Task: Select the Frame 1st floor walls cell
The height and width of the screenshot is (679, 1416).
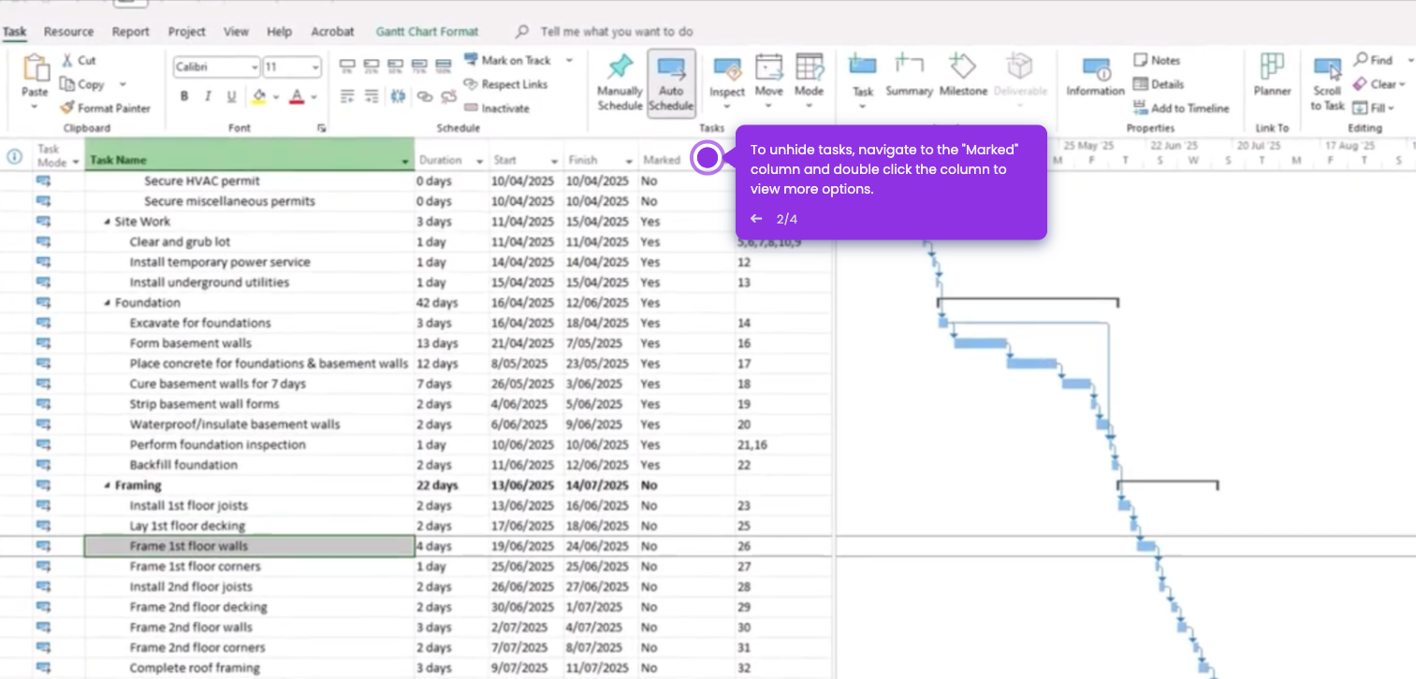Action: click(250, 546)
